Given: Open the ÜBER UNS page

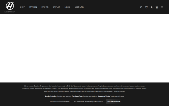Looking at the screenshot, I should click(x=79, y=7).
